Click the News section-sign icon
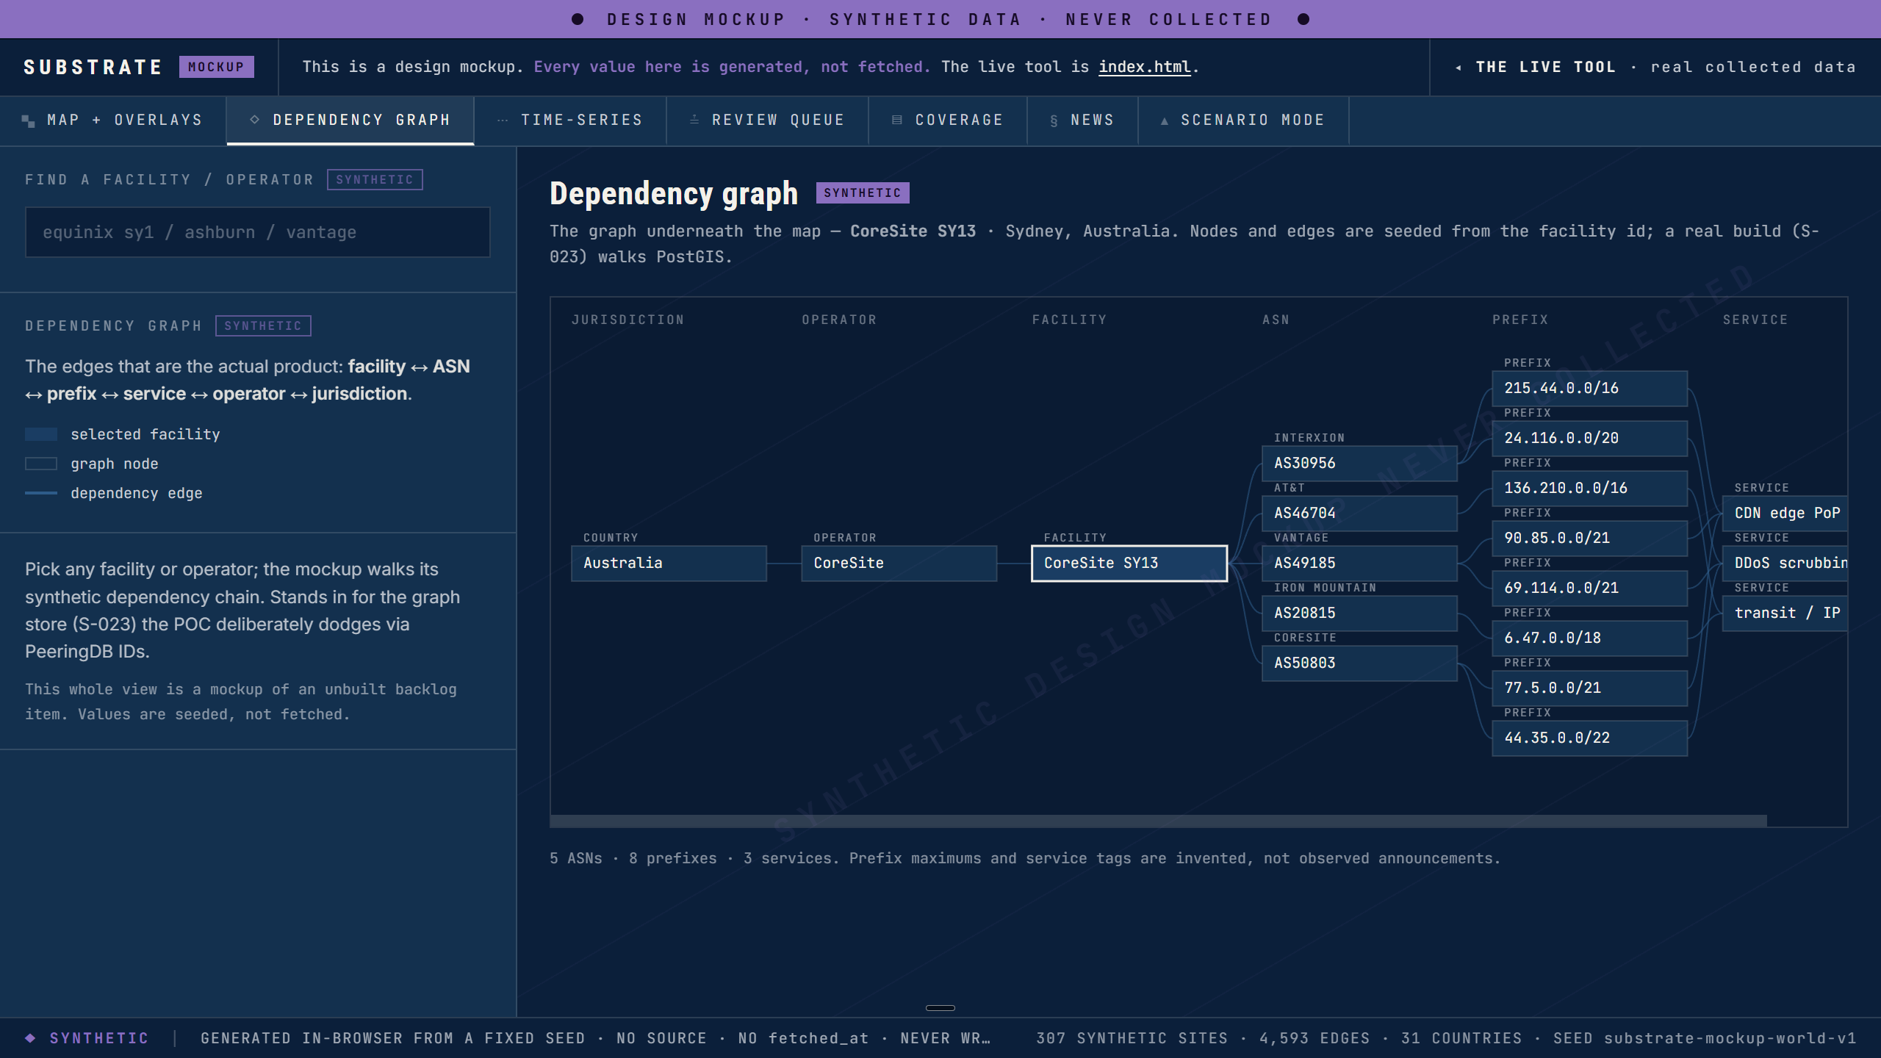The height and width of the screenshot is (1058, 1881). coord(1054,120)
